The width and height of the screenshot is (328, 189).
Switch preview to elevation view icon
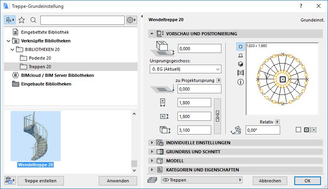(x=241, y=55)
